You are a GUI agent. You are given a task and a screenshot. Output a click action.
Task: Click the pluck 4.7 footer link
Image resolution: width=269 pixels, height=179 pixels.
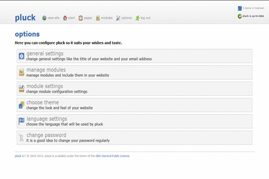20,156
